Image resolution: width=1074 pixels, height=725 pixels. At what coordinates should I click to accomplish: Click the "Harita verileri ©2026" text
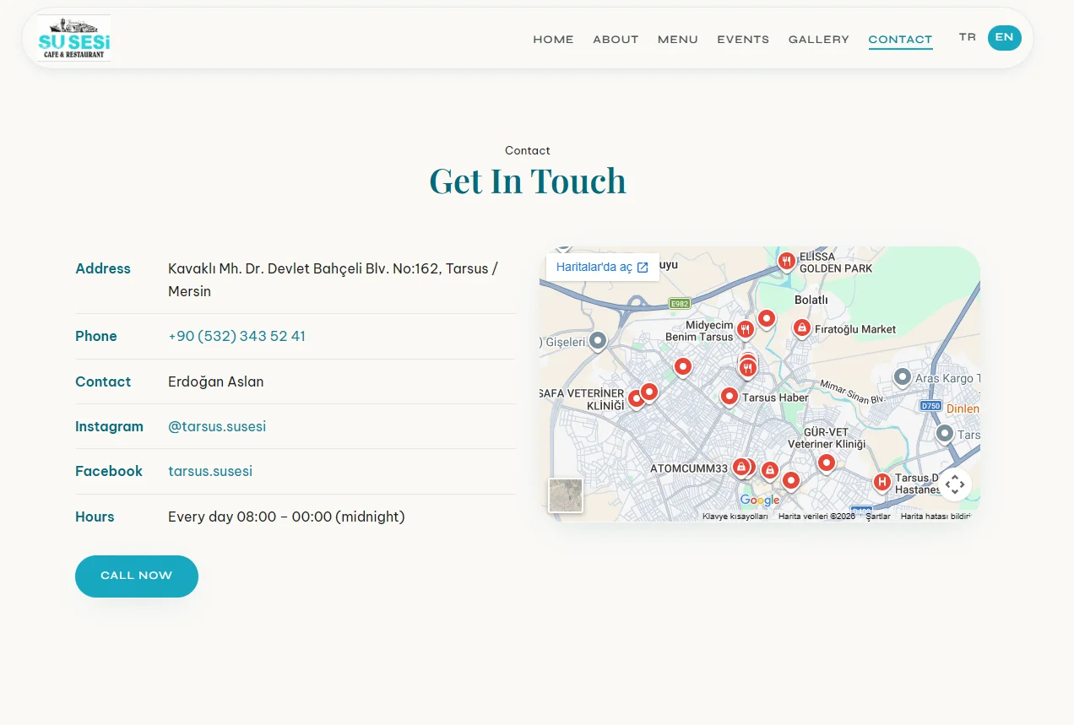click(816, 517)
